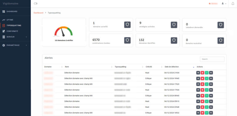237x116 pixels.
Task: Delete the 08h40 alert with red icon
Action: (202, 95)
